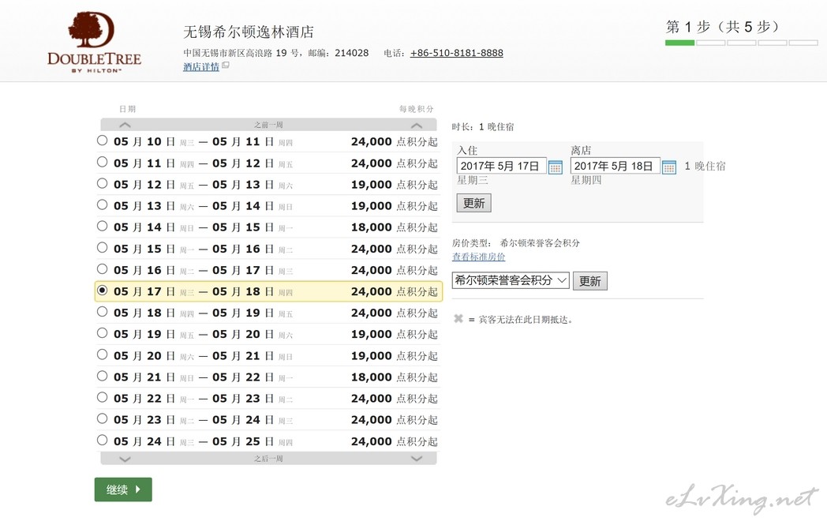Click the 24,000 点积分起 price for 05月10日

[395, 141]
